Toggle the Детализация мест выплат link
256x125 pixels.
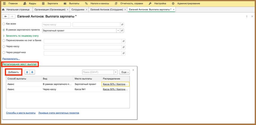click(x=19, y=64)
